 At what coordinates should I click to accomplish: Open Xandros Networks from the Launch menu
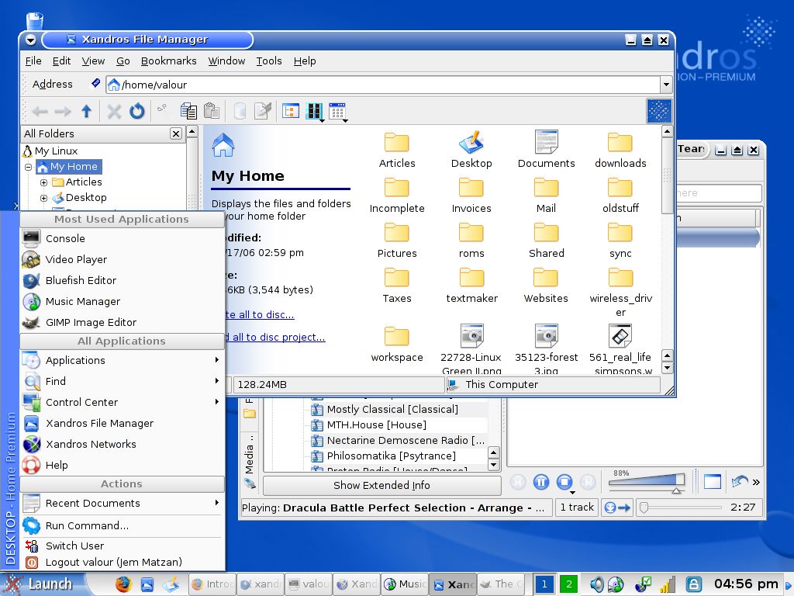point(122,445)
